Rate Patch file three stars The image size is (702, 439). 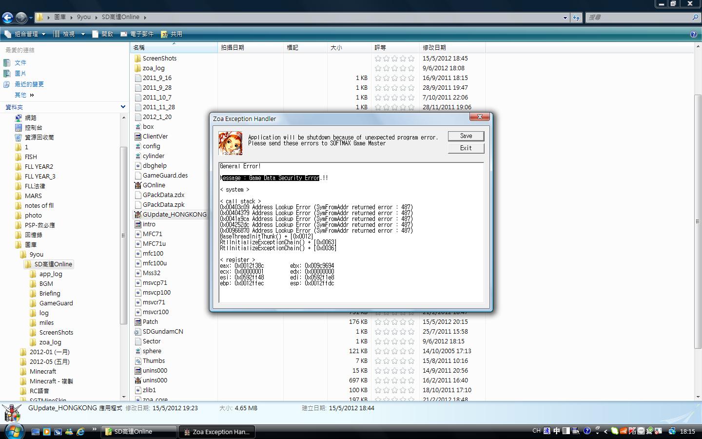395,322
